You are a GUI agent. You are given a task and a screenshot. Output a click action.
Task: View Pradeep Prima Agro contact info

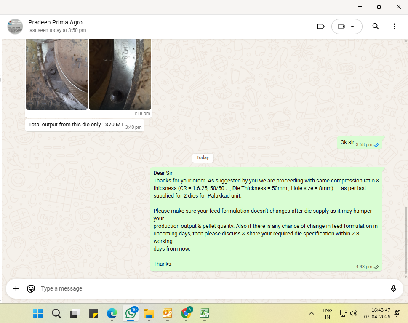tap(55, 22)
